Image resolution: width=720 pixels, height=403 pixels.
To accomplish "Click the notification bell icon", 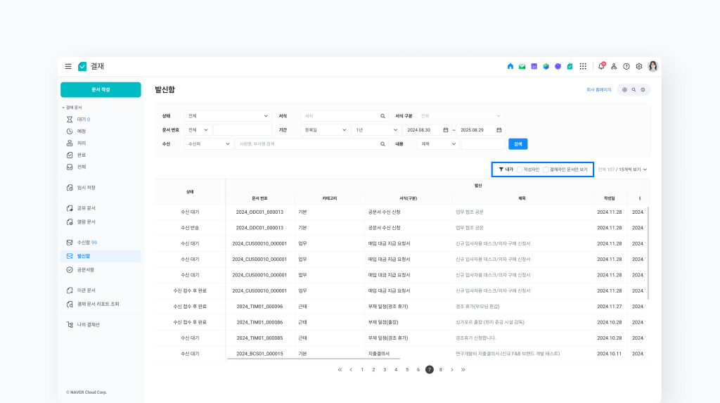I will 600,66.
